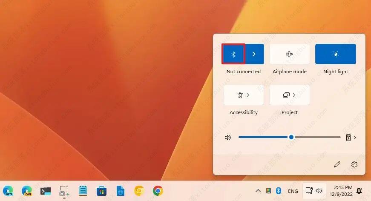
Task: Enable Airplane mode
Action: [290, 54]
